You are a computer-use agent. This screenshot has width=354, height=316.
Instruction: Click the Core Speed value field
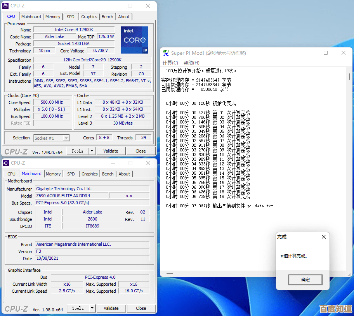click(x=51, y=102)
